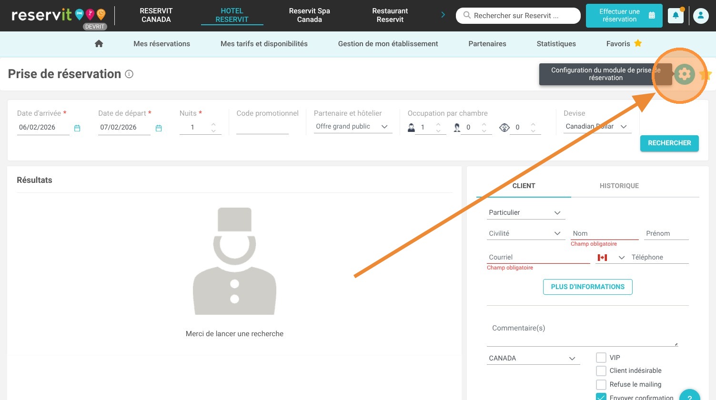Image resolution: width=716 pixels, height=400 pixels.
Task: Untick the Envoyer confirmation checkbox
Action: pyautogui.click(x=601, y=397)
